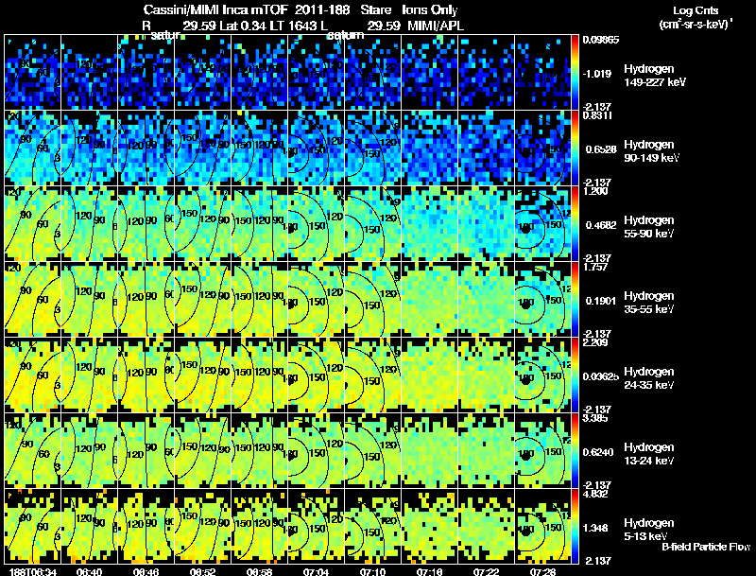Open the 07:16 panel in Hydrogen 35-55 keV row

(430, 299)
